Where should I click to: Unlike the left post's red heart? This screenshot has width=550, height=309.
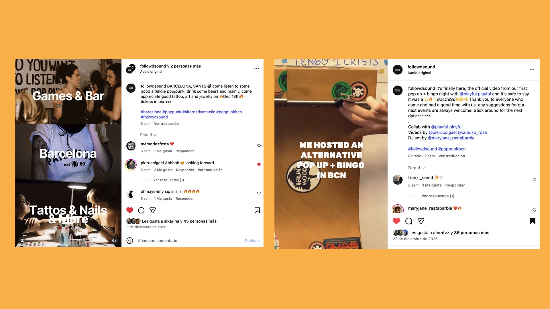(x=130, y=210)
